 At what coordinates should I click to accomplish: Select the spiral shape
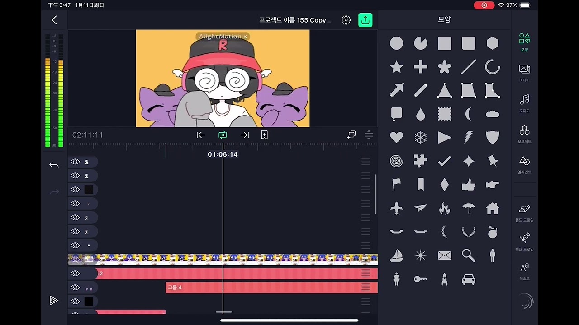(396, 161)
